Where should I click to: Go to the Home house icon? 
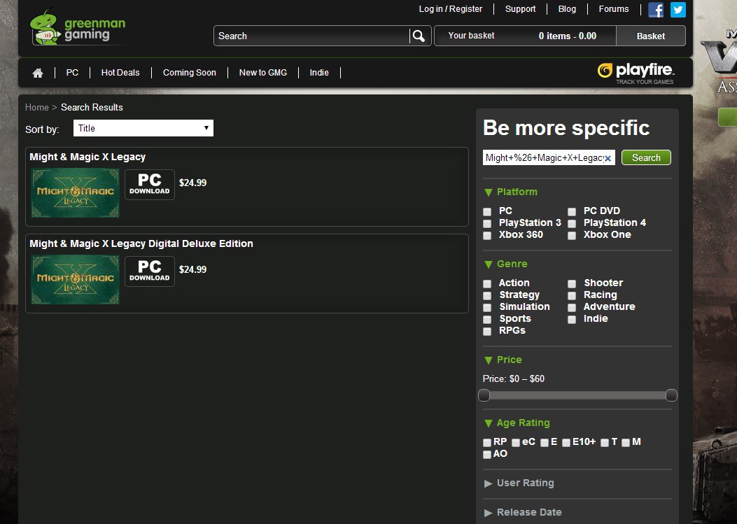[x=38, y=73]
